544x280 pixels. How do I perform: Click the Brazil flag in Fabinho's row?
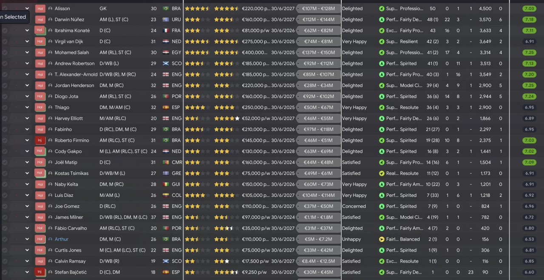click(x=165, y=129)
